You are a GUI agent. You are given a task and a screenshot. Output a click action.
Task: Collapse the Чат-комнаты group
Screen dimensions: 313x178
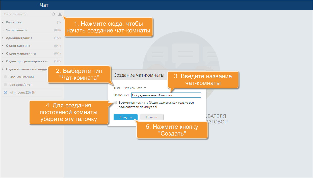click(16, 30)
